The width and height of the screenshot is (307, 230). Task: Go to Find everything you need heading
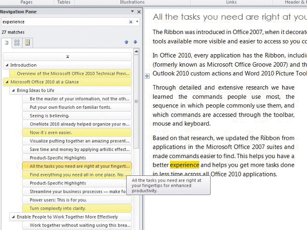(x=77, y=174)
